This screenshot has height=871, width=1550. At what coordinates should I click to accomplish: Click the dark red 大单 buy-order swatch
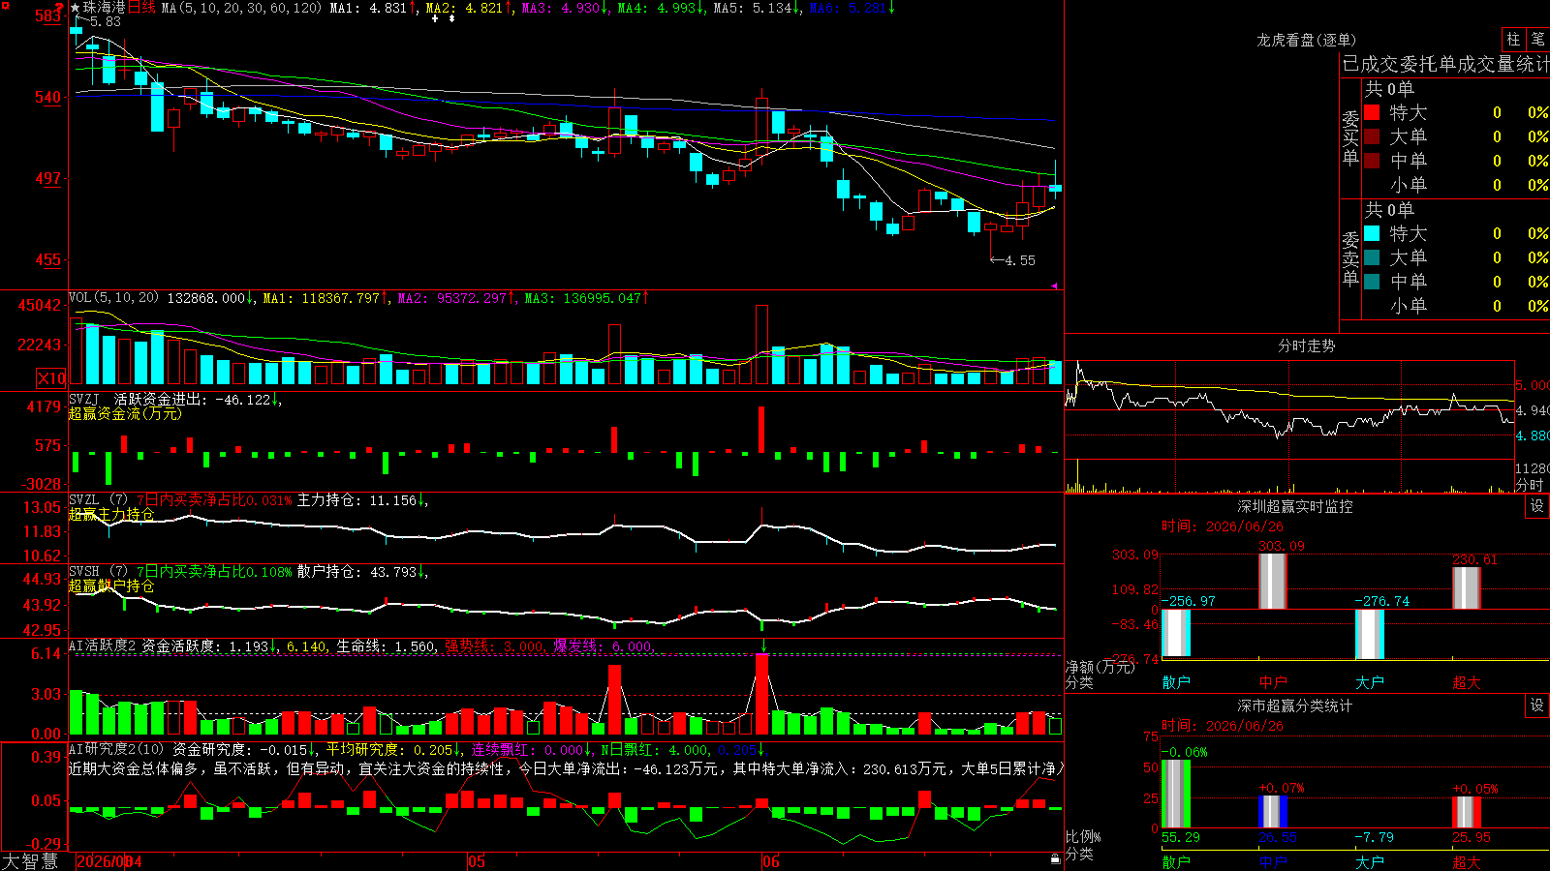1372,136
